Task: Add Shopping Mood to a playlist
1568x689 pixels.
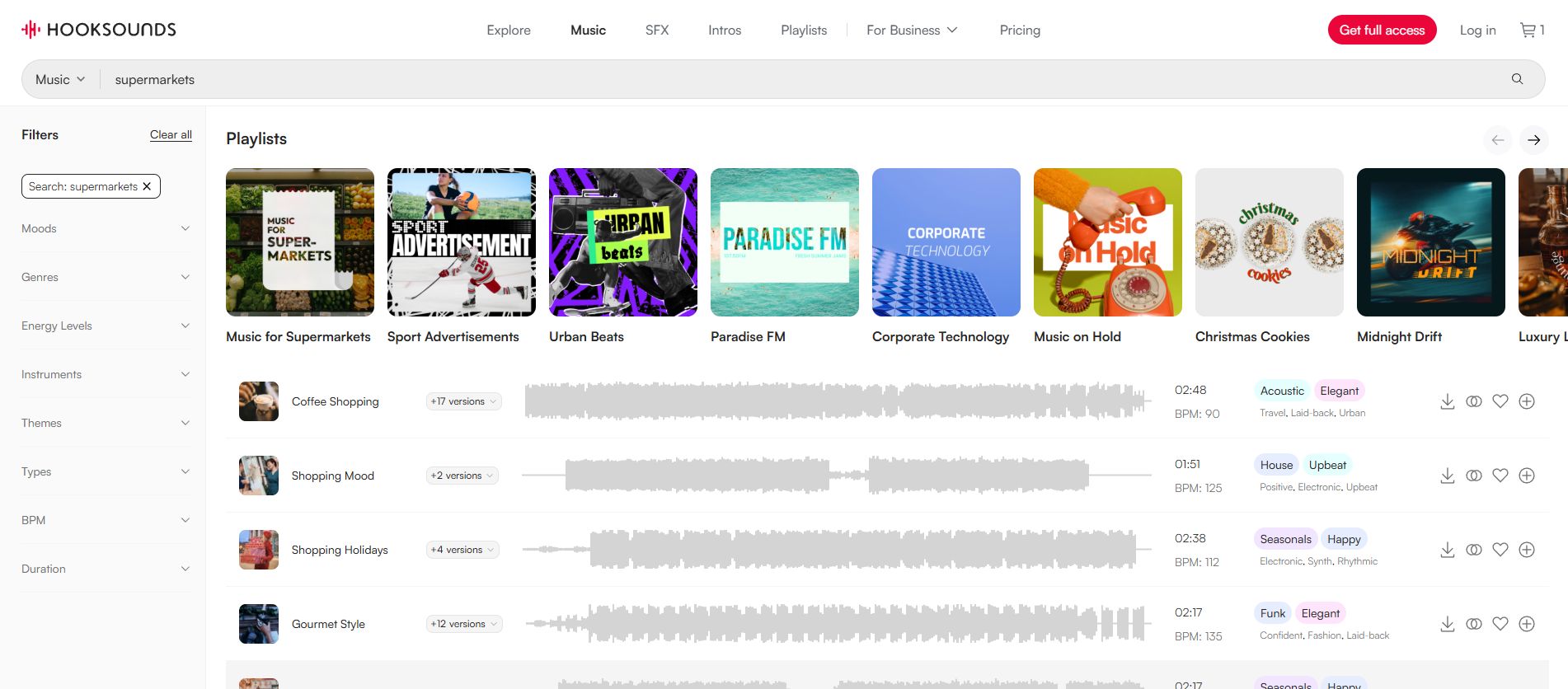Action: click(x=1527, y=476)
